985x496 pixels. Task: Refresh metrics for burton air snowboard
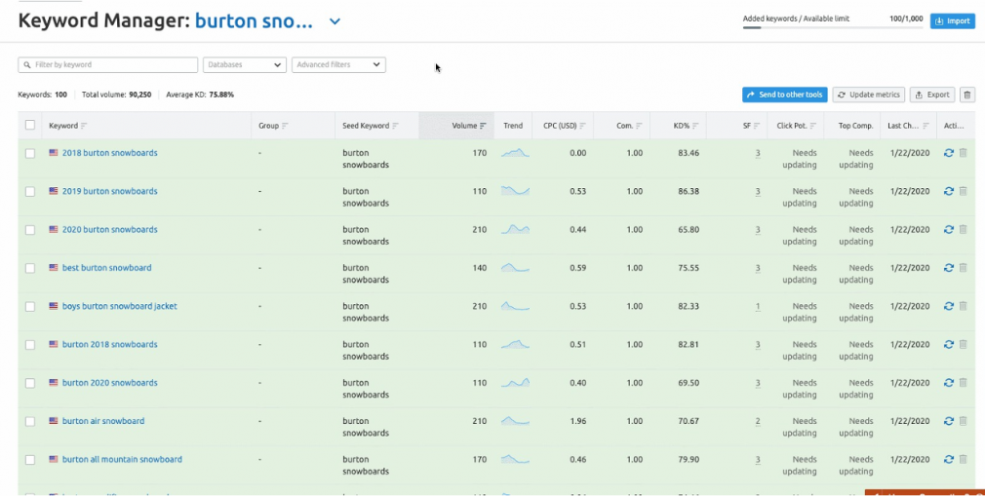pyautogui.click(x=949, y=421)
